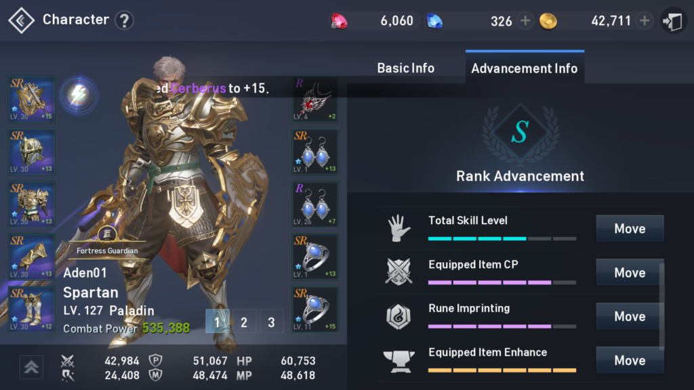Open the exit door icon
694x390 pixels.
click(x=673, y=21)
